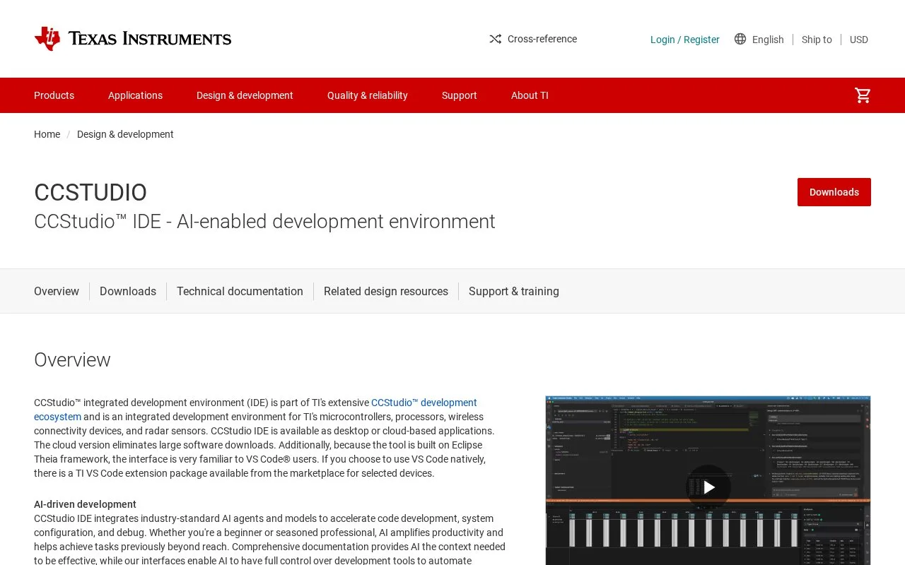
Task: Open the About TI menu
Action: pyautogui.click(x=530, y=95)
